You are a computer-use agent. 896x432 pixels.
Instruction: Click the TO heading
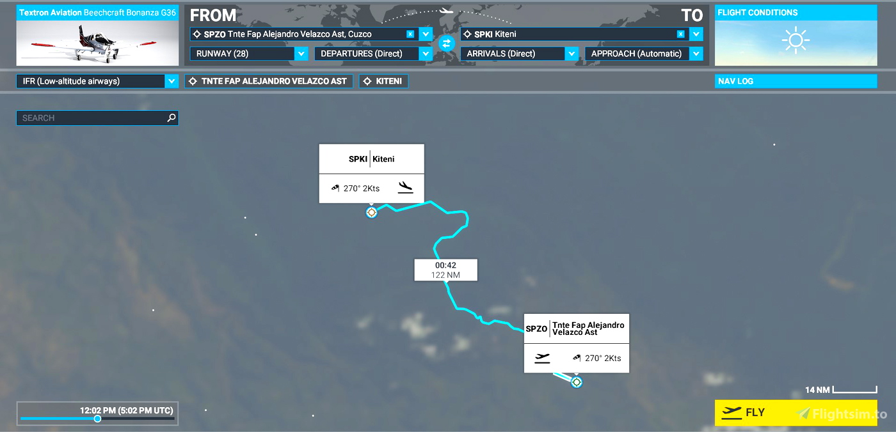pos(692,15)
